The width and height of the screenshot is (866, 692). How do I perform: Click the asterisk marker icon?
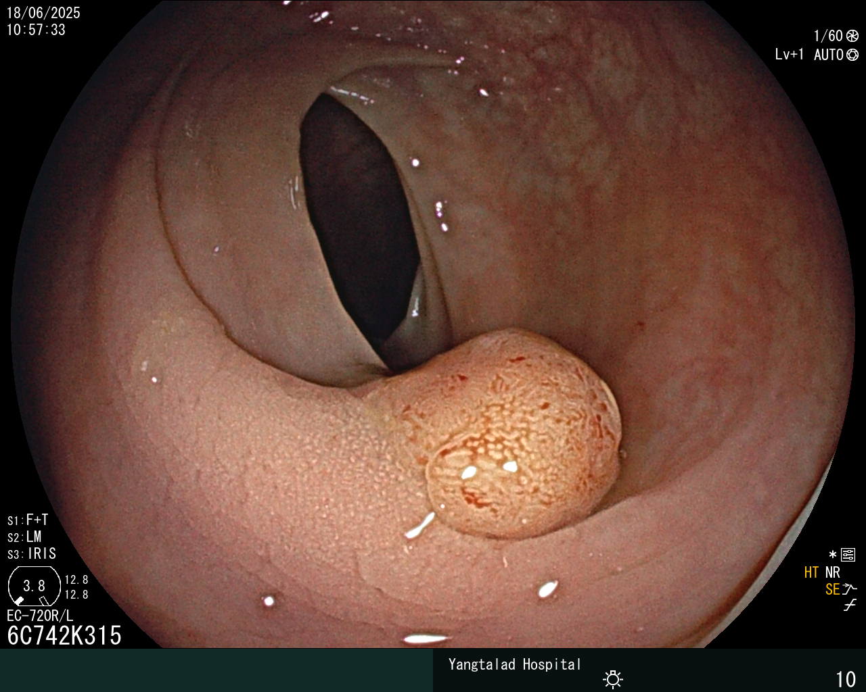coord(833,555)
